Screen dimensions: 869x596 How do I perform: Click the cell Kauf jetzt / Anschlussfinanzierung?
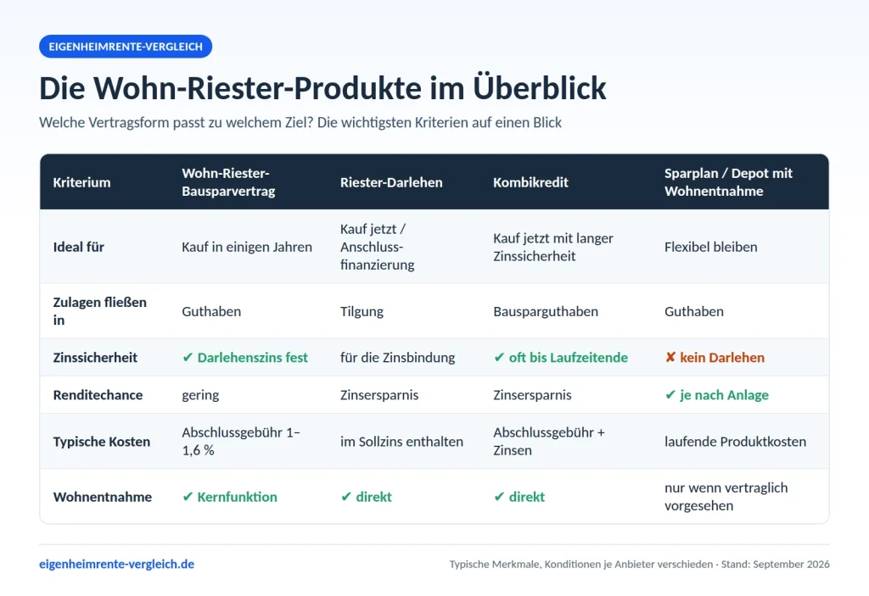[378, 247]
